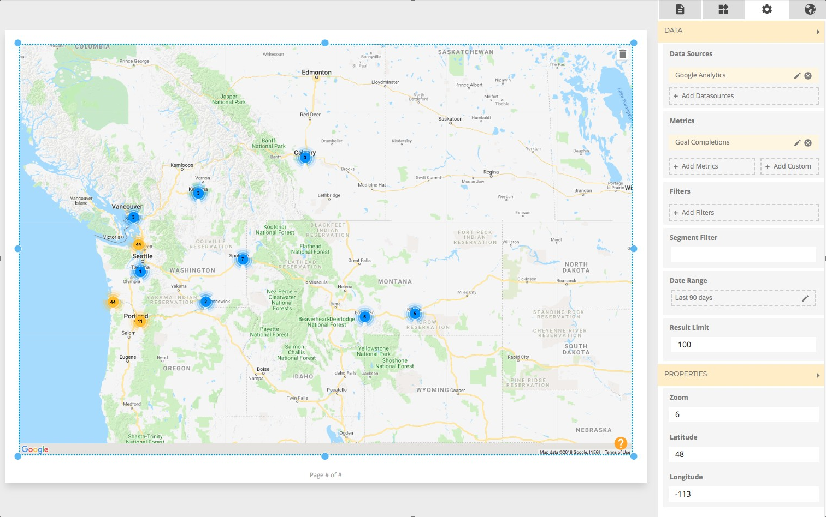Select the Tacoma cluster marker 1
This screenshot has height=517, width=826.
140,272
